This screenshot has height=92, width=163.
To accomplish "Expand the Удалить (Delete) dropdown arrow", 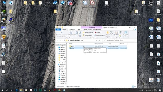I will pos(101,33).
